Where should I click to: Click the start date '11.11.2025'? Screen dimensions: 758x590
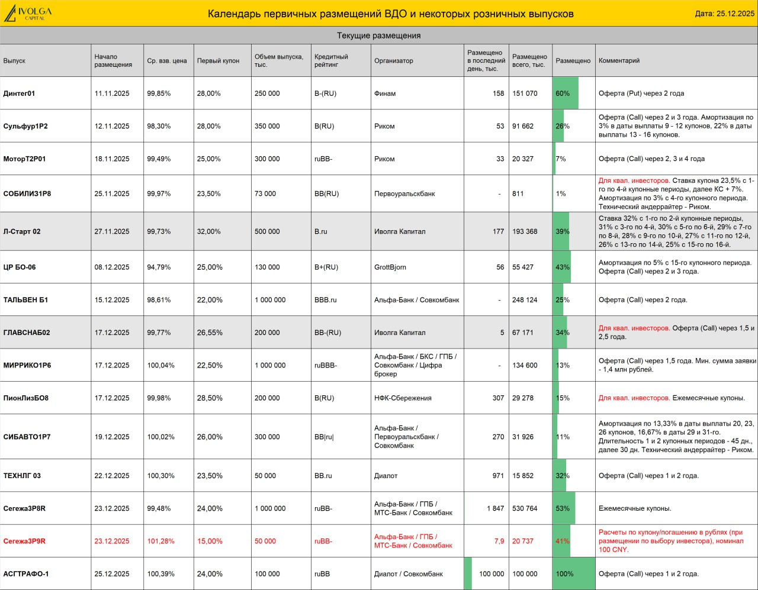coord(112,94)
